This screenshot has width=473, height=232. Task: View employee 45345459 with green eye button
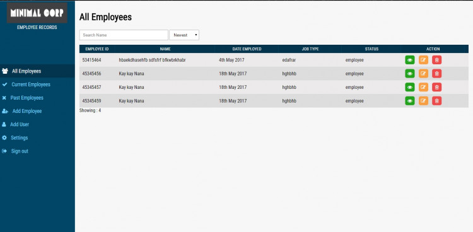coord(410,101)
